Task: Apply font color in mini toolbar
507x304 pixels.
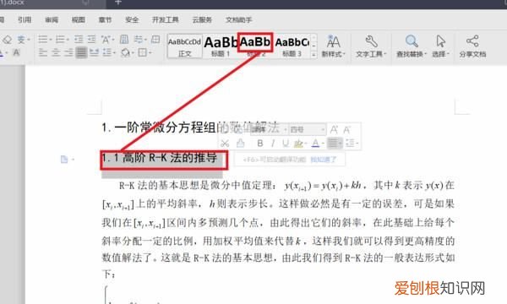Action: [x=315, y=143]
